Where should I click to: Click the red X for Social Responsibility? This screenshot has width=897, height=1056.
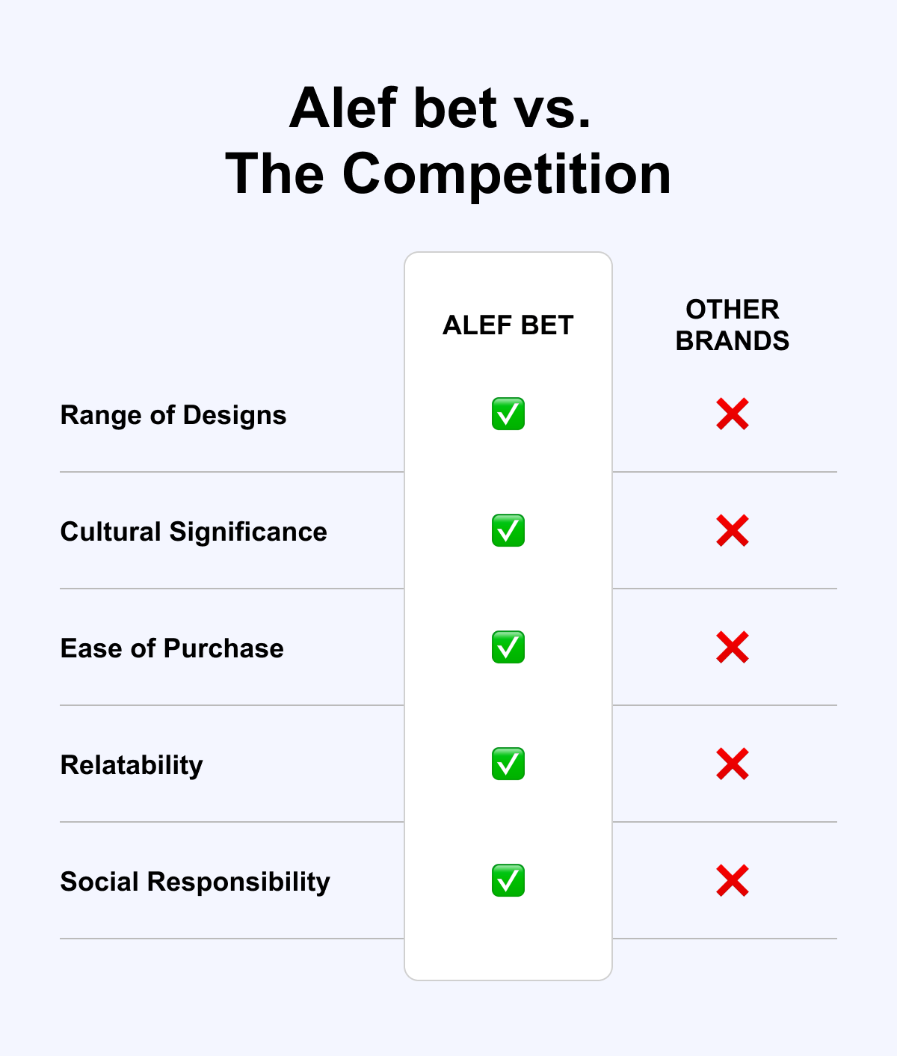click(733, 880)
